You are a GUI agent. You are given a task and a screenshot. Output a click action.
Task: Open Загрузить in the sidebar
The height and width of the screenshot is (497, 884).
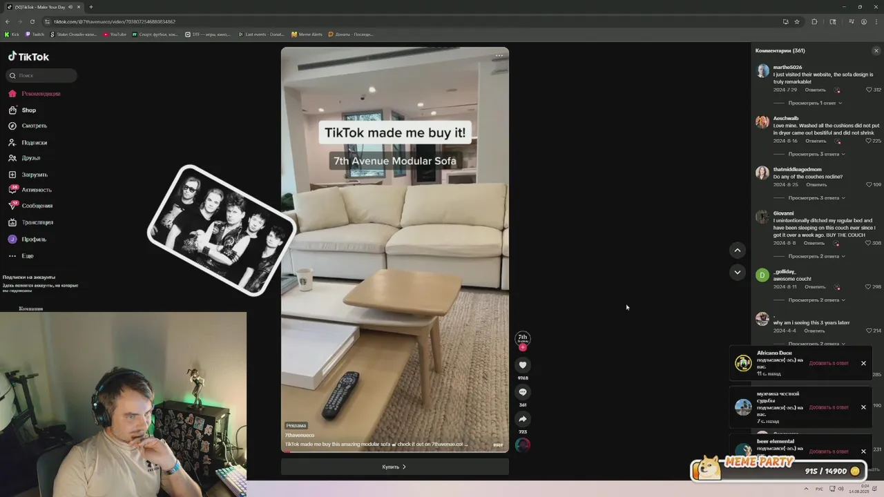click(29, 175)
